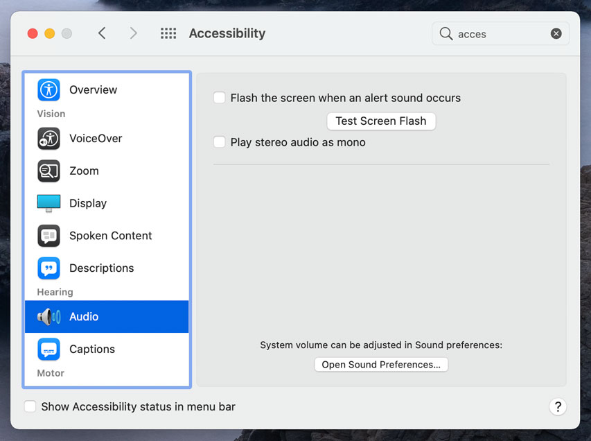
Task: Open the Zoom accessibility settings icon
Action: (x=47, y=171)
